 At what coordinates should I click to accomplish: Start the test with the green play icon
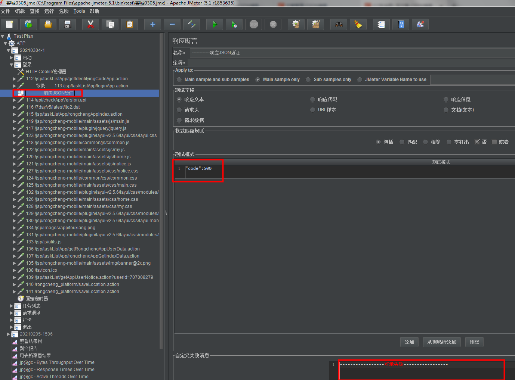pyautogui.click(x=215, y=24)
